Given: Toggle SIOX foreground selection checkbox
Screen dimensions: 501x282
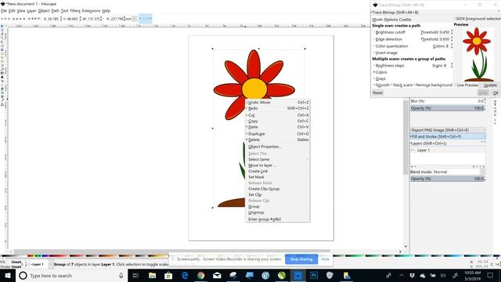Looking at the screenshot, I should coord(454,19).
